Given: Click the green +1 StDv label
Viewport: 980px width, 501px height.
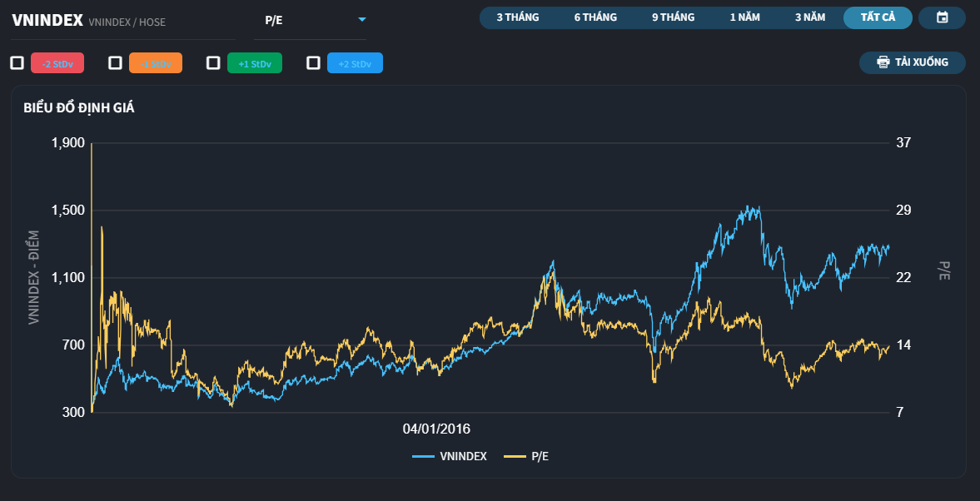Looking at the screenshot, I should click(255, 63).
